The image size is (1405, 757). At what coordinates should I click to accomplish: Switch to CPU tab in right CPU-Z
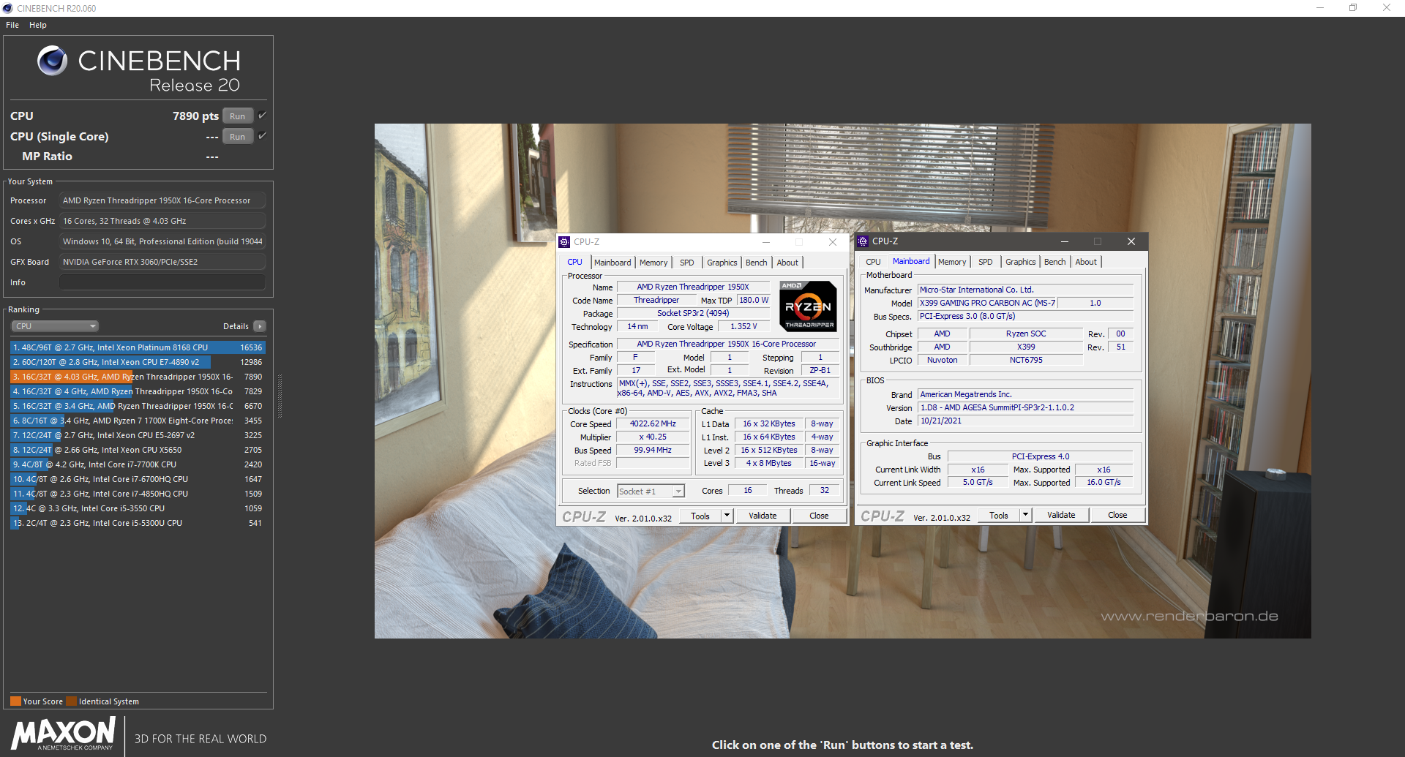(874, 262)
